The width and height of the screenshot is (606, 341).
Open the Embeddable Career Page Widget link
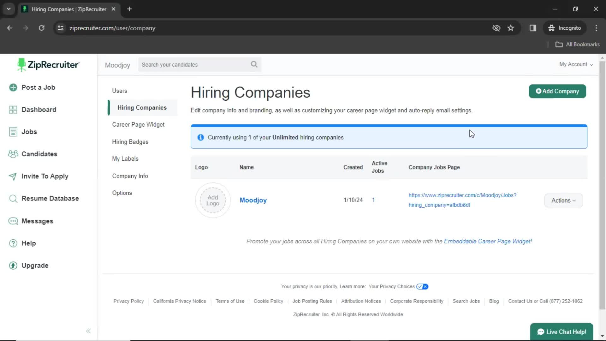(488, 242)
